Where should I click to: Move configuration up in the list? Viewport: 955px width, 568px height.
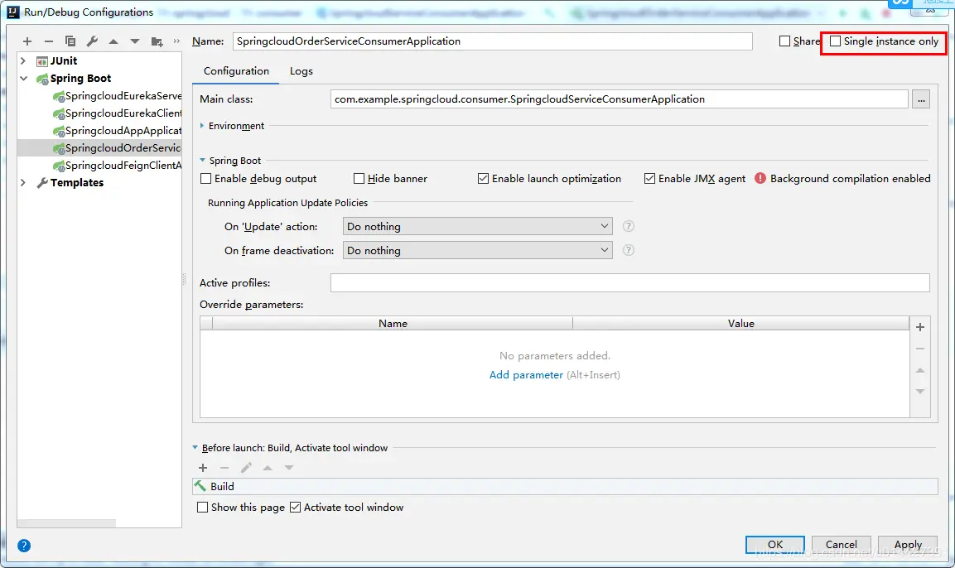point(113,41)
